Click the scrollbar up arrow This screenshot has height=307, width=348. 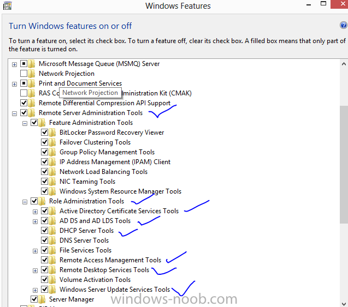(344, 64)
